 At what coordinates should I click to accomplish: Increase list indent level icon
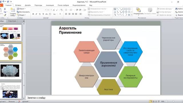tap(80, 10)
